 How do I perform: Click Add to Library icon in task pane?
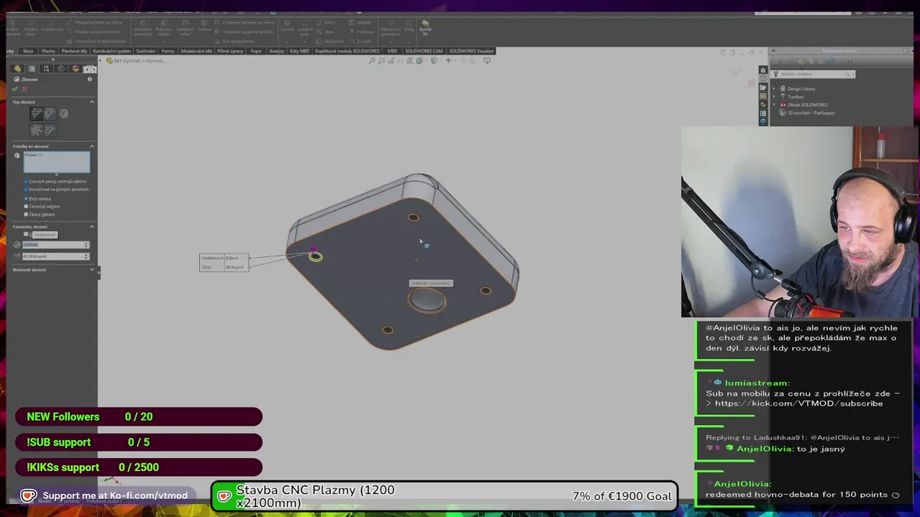point(801,61)
